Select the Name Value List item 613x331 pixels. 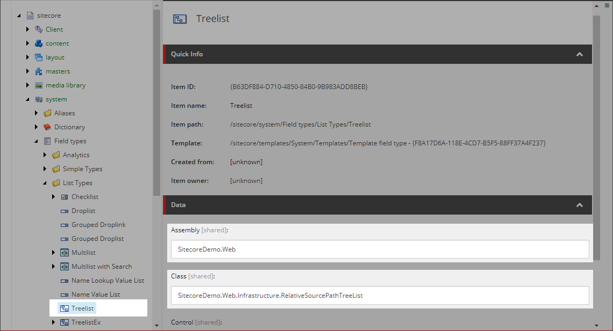(x=96, y=295)
